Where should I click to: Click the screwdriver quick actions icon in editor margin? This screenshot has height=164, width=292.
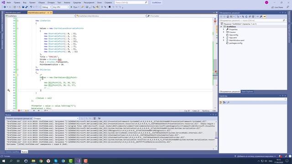(9, 90)
